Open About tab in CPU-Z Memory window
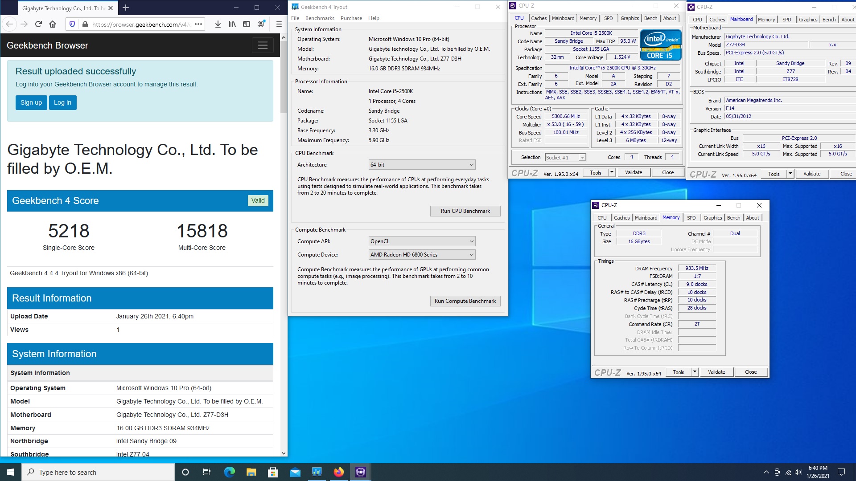Viewport: 856px width, 481px height. (x=753, y=218)
